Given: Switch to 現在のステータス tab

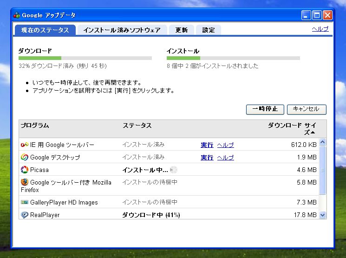Looking at the screenshot, I should (x=45, y=30).
